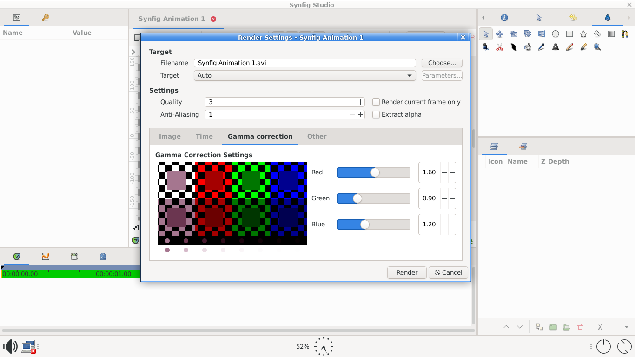Switch to the Image tab
Image resolution: width=635 pixels, height=357 pixels.
pyautogui.click(x=170, y=136)
